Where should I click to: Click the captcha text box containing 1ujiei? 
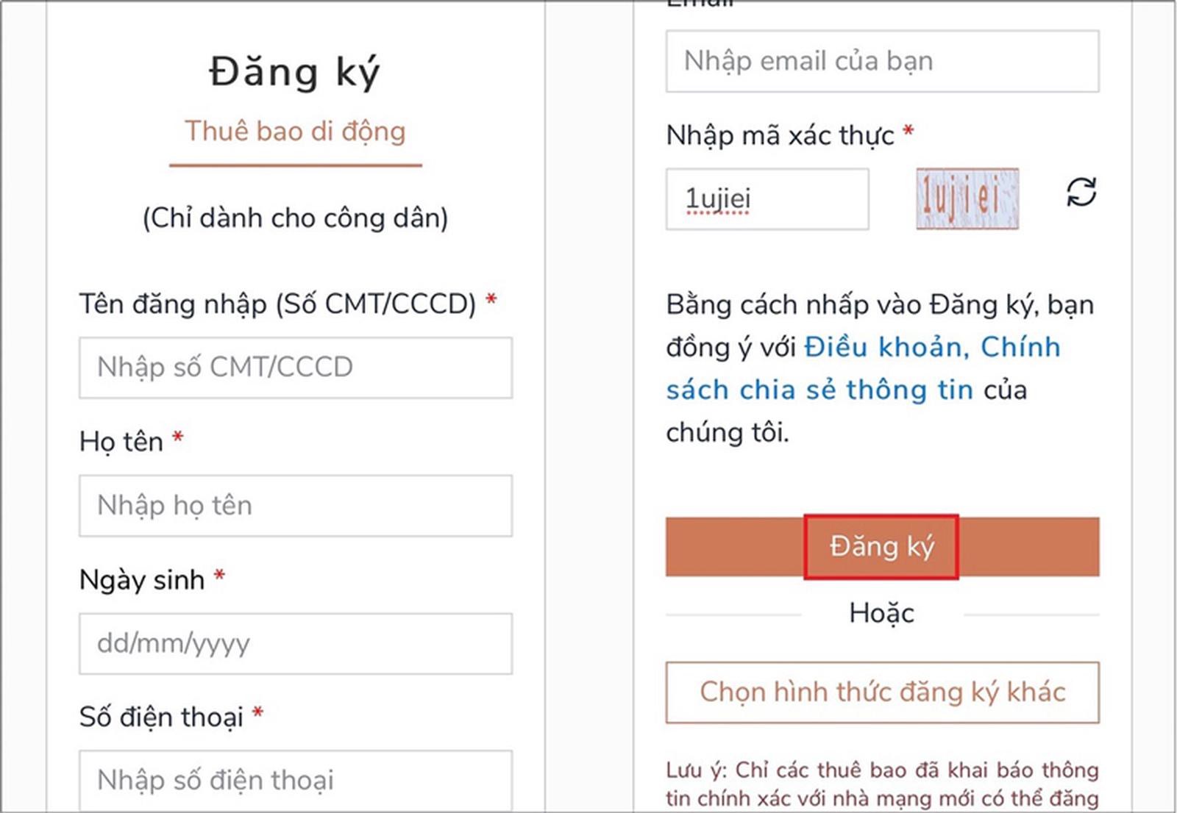tap(767, 199)
